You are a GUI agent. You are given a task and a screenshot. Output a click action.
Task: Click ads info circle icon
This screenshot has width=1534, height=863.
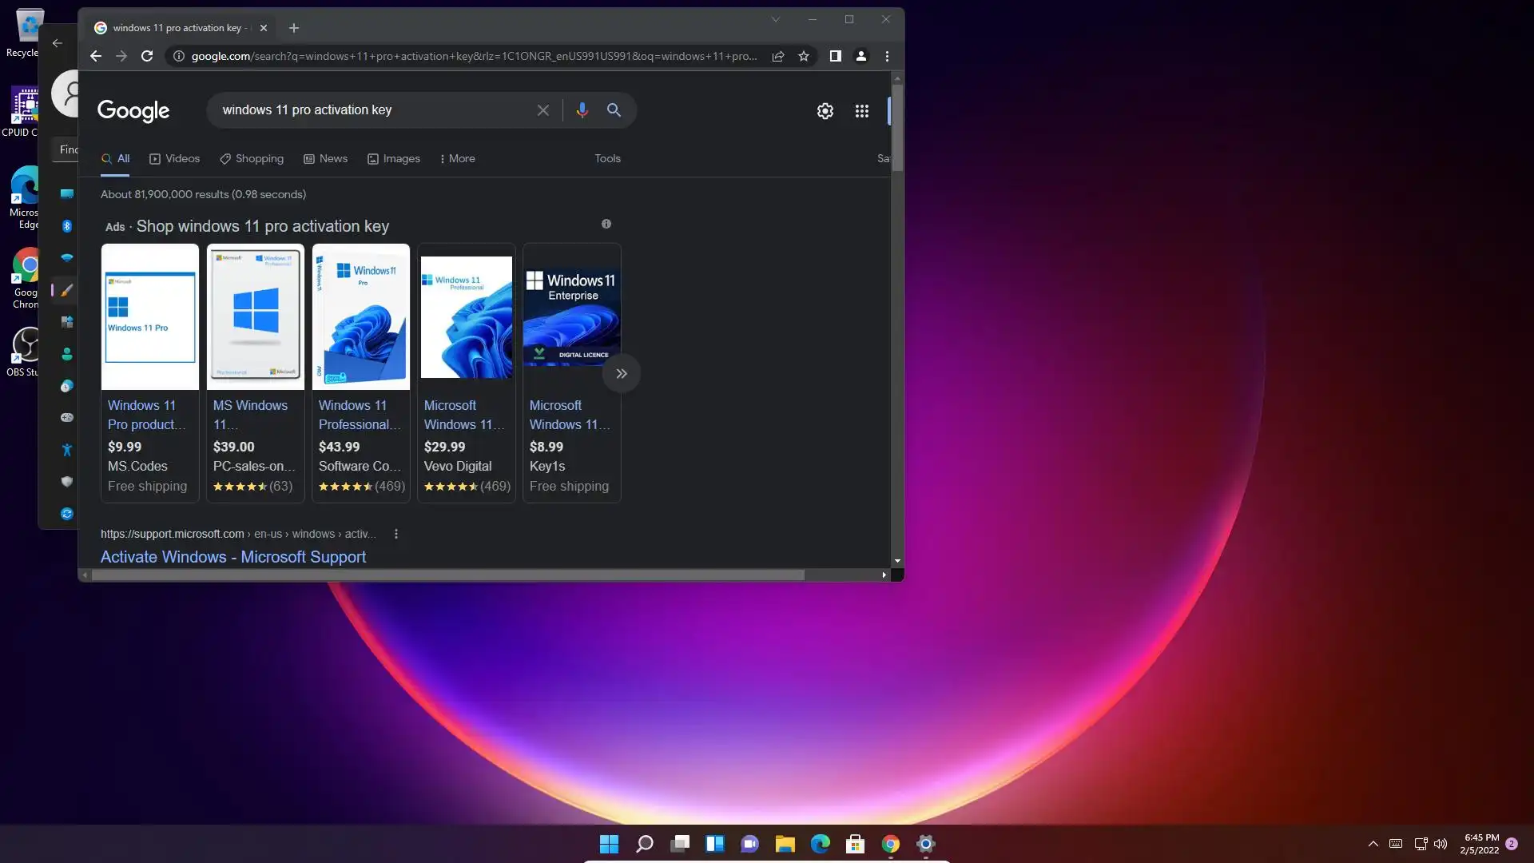coord(606,224)
